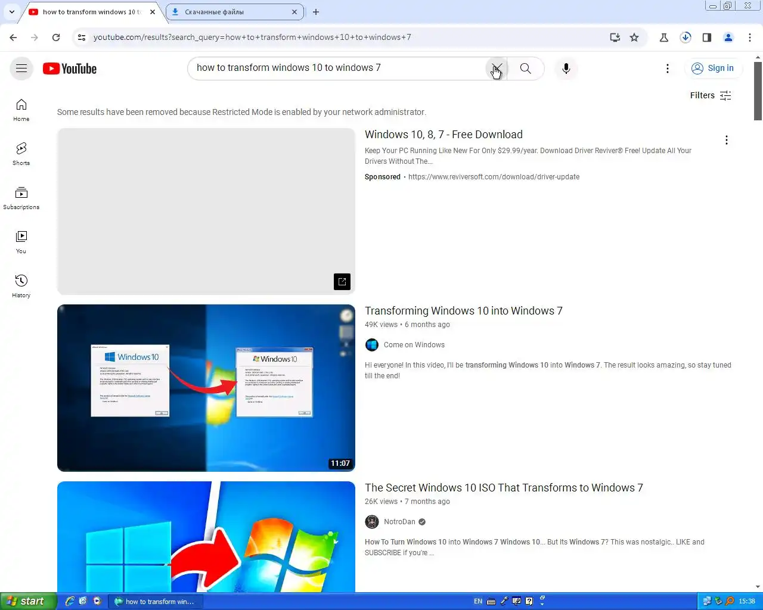This screenshot has width=763, height=610.
Task: Open 'The Secret Windows 10 ISO' video title
Action: tap(504, 488)
